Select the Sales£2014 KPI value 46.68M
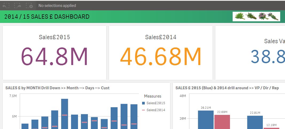 point(161,57)
